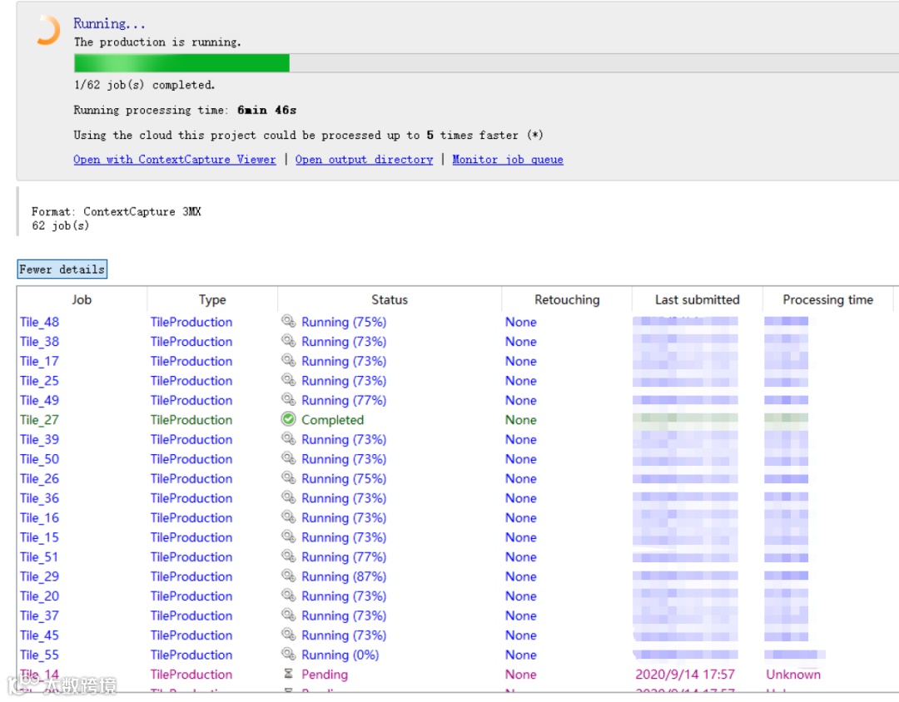
Task: Sort the table by the Job column header
Action: tap(82, 299)
